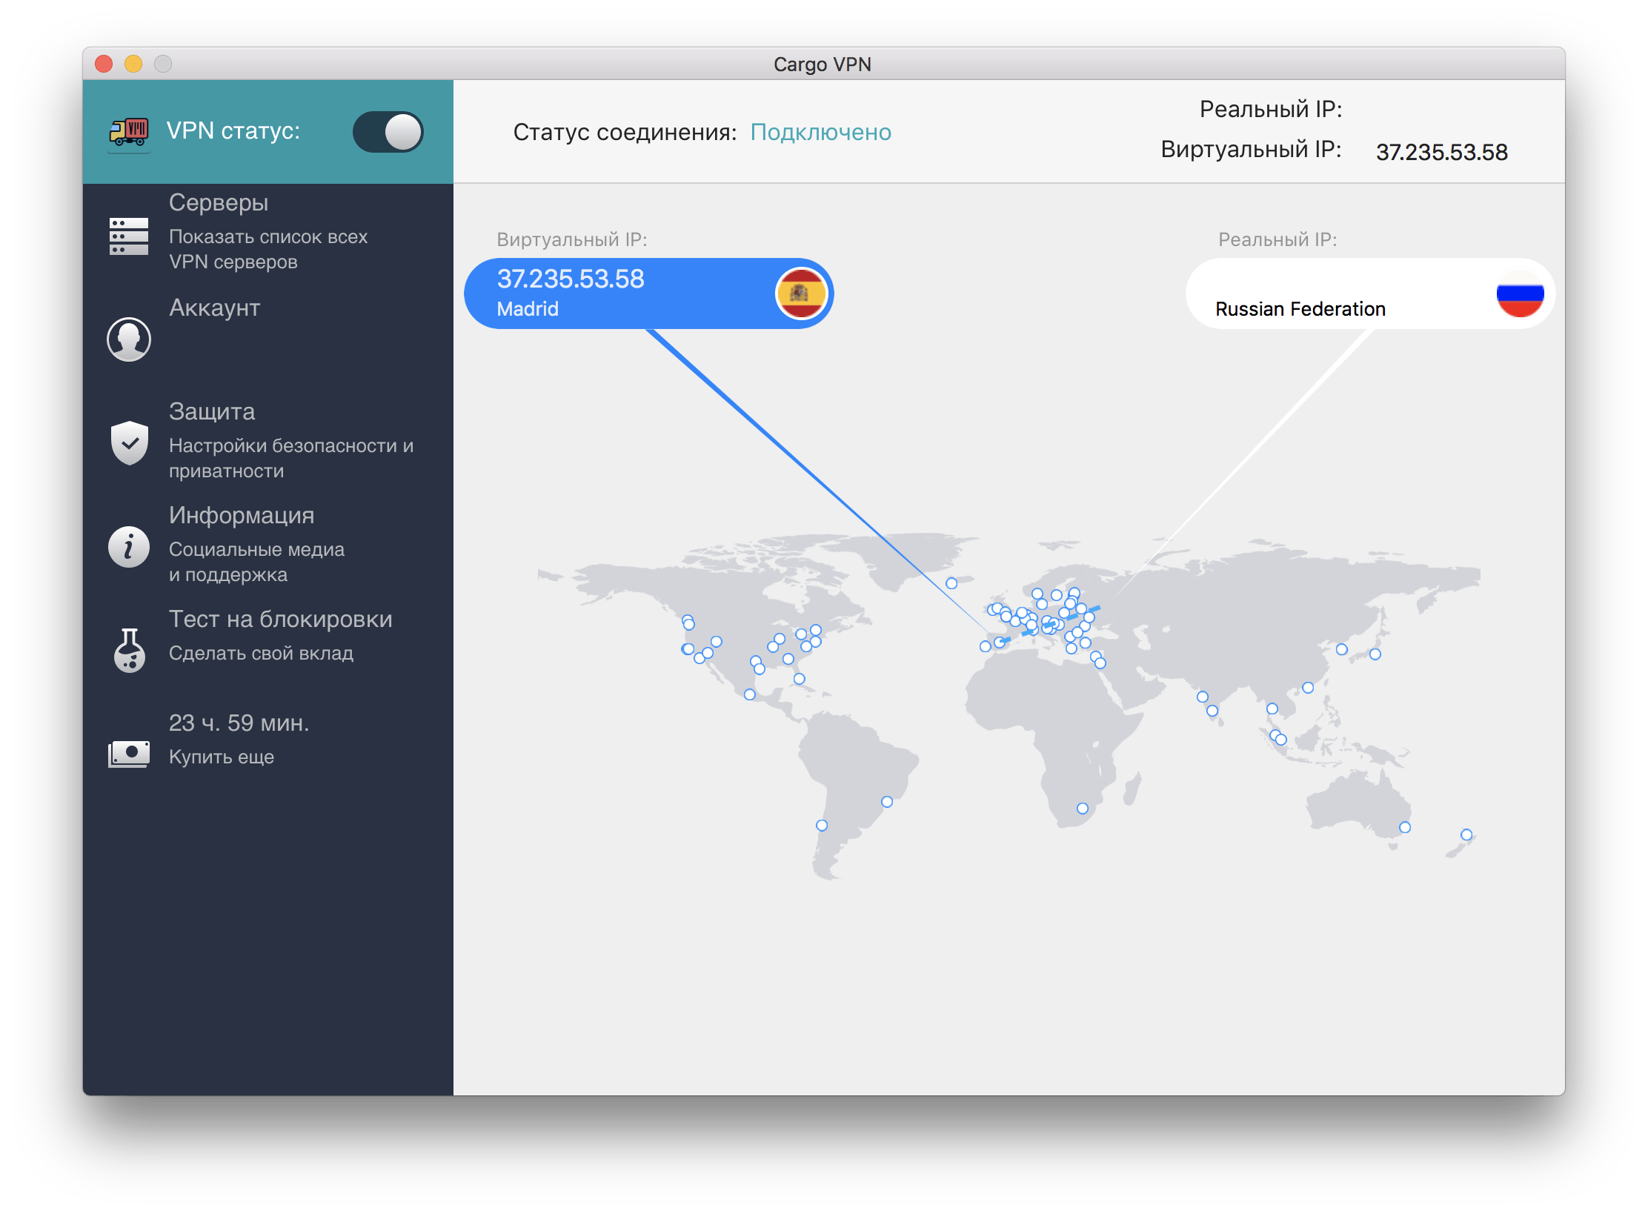Click the Информация info icon
The height and width of the screenshot is (1214, 1648).
pos(129,547)
